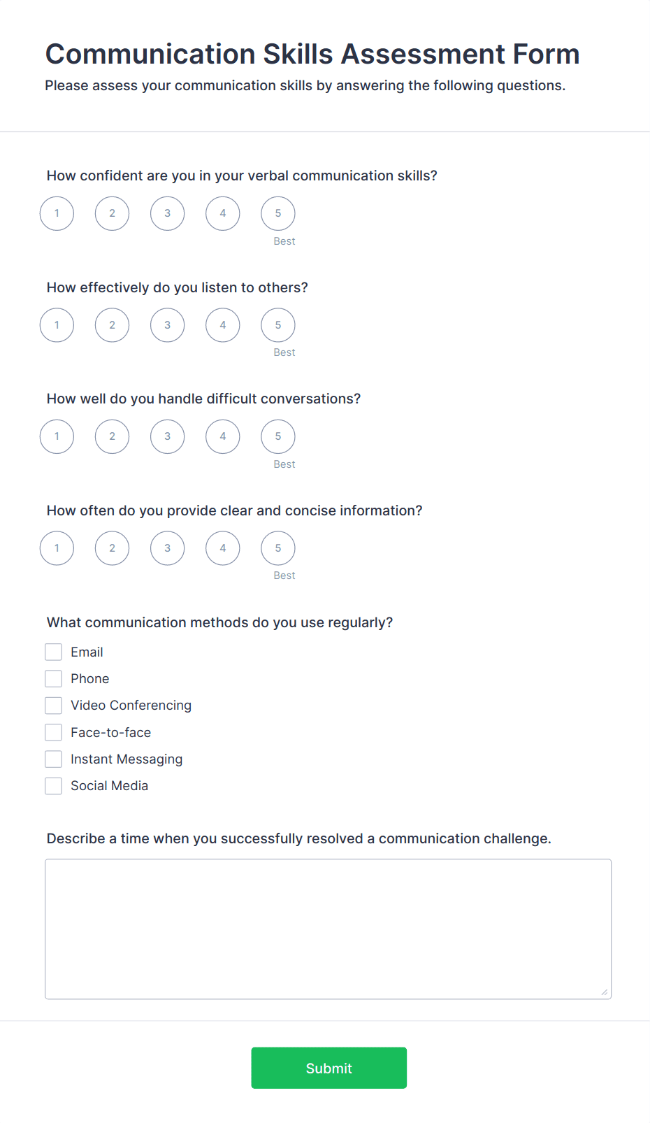Viewport: 650px width, 1123px height.
Task: Select rating 5 for listening to others
Action: point(277,324)
